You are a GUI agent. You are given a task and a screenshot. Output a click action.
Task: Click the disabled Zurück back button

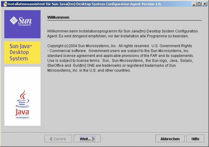click(58, 139)
